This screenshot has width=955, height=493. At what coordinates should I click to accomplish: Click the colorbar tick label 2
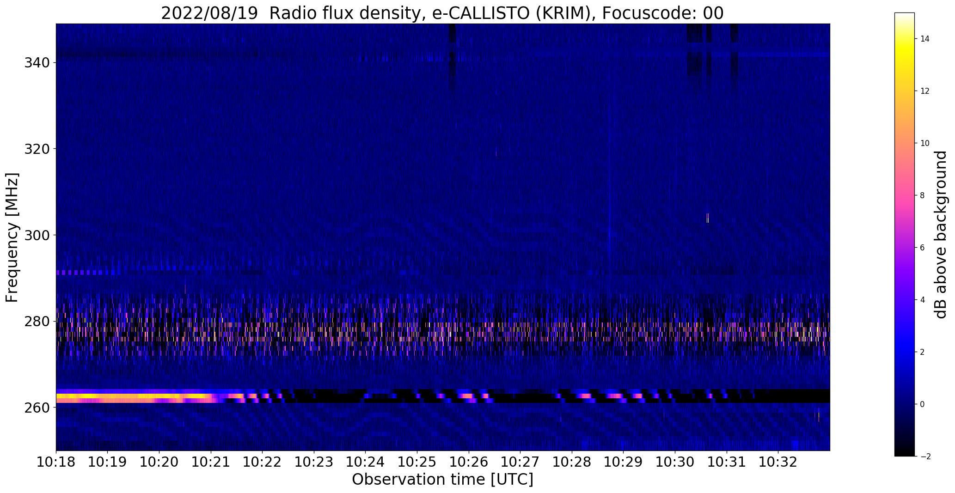tap(923, 352)
